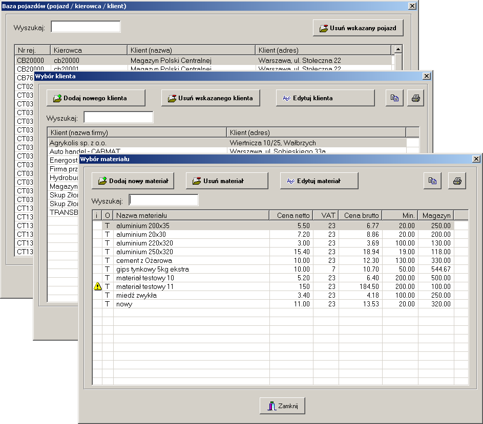Image resolution: width=483 pixels, height=424 pixels.
Task: Click Edytuj klienta button
Action: pos(325,98)
